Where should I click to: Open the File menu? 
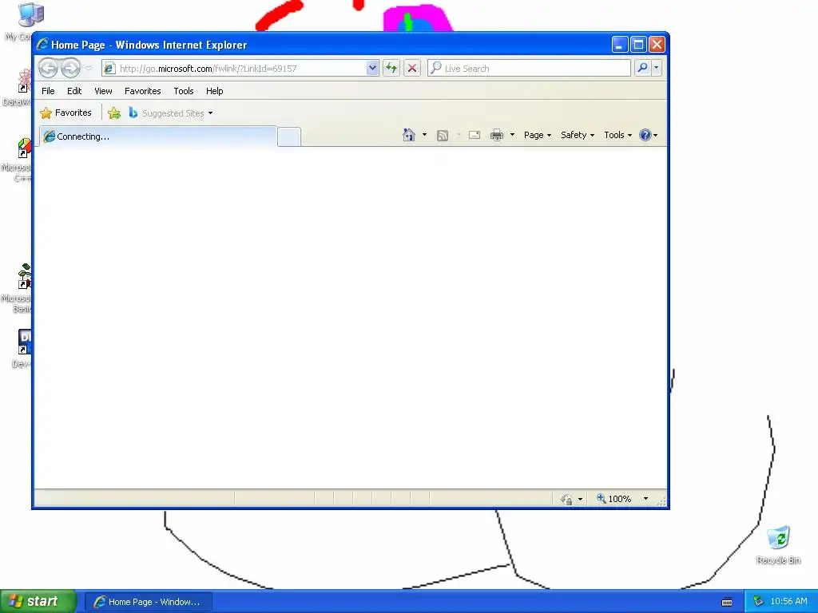48,91
